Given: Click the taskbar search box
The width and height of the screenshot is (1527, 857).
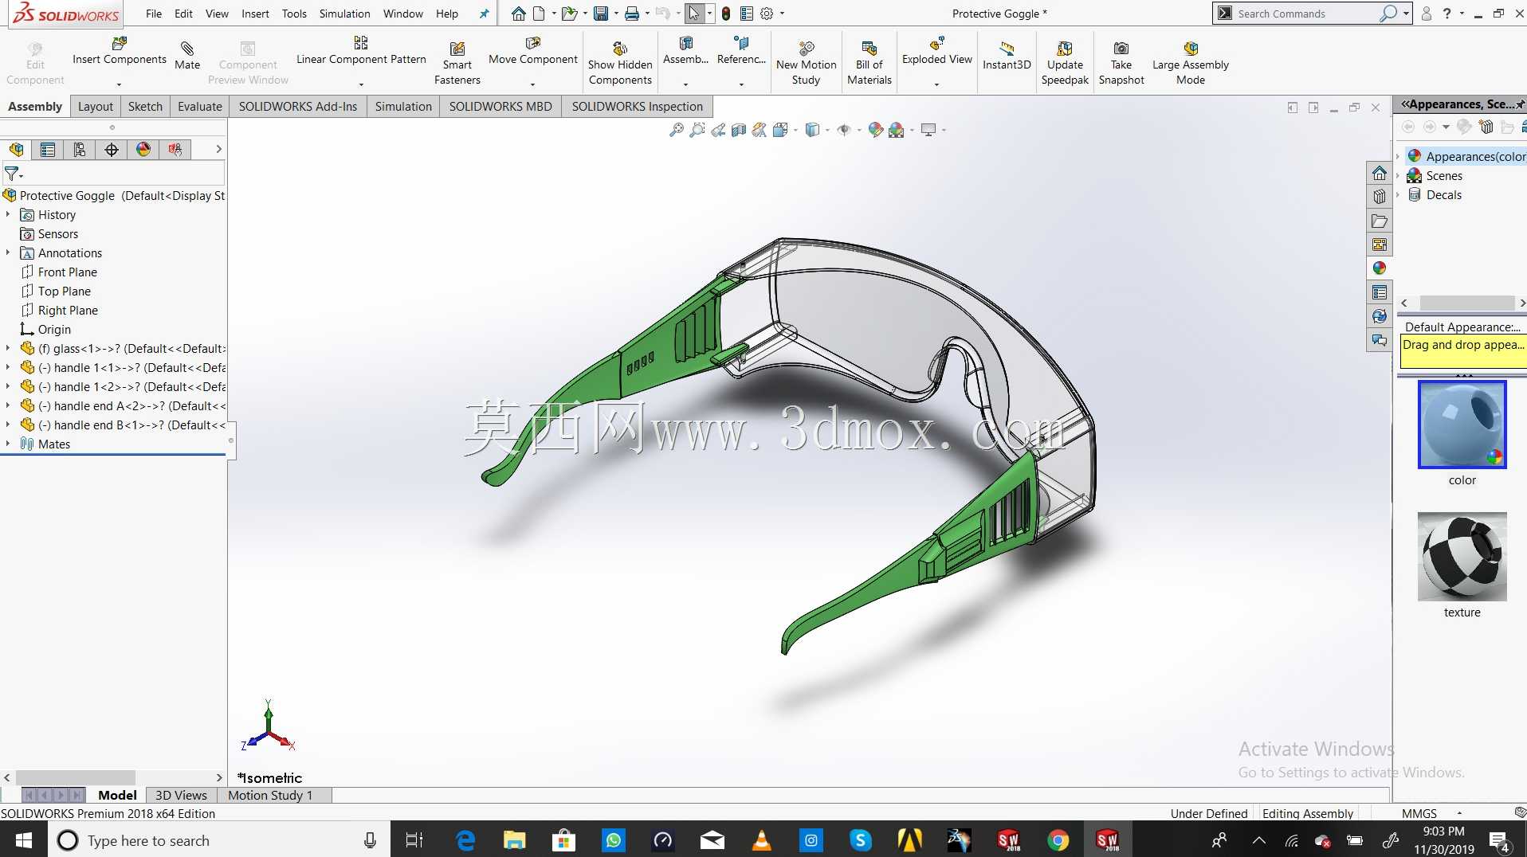Looking at the screenshot, I should point(219,839).
